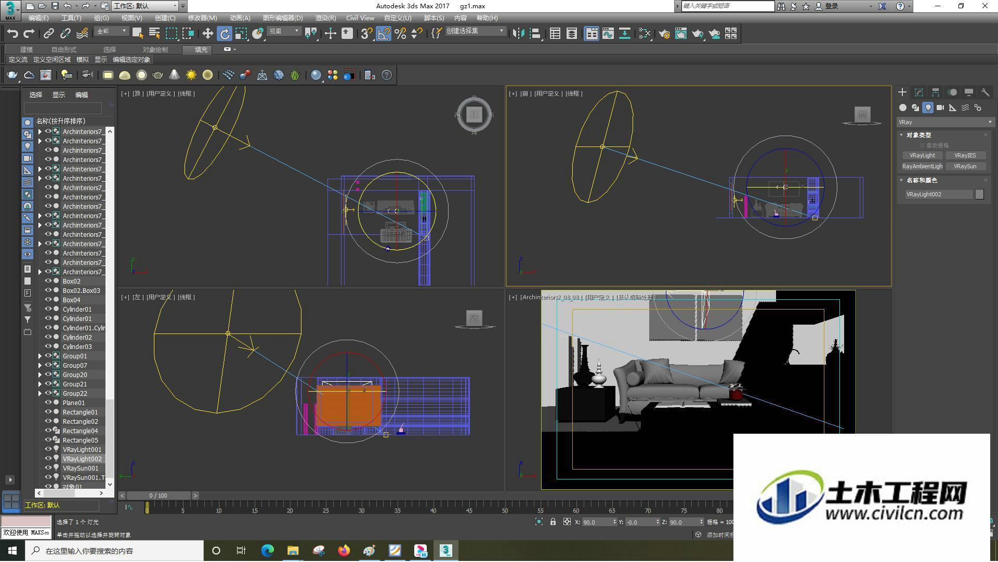Image resolution: width=998 pixels, height=562 pixels.
Task: Activate the Select and Rotate tool
Action: click(224, 34)
